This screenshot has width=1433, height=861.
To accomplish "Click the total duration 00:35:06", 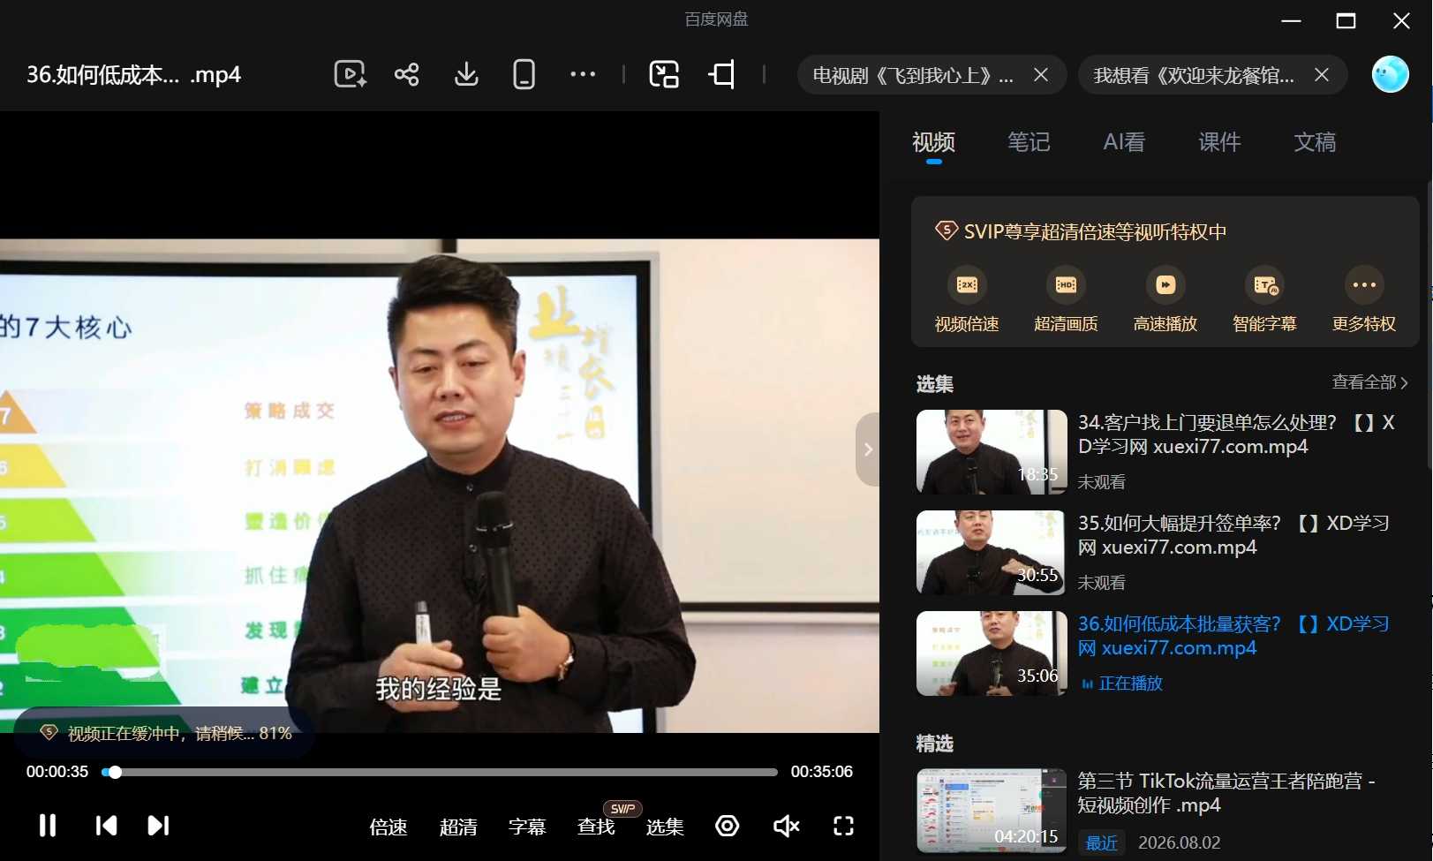I will coord(822,772).
